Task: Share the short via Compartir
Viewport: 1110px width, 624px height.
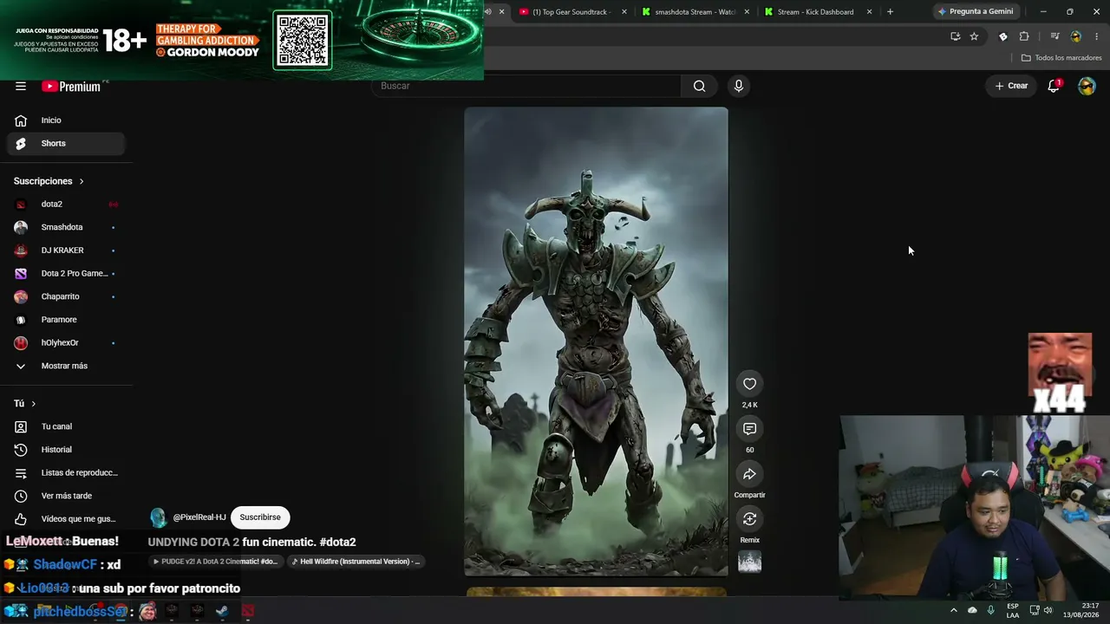Action: coord(750,474)
